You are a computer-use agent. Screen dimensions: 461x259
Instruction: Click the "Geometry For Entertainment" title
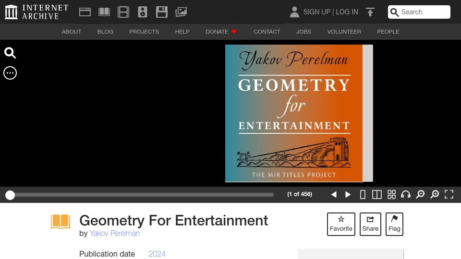click(x=174, y=221)
